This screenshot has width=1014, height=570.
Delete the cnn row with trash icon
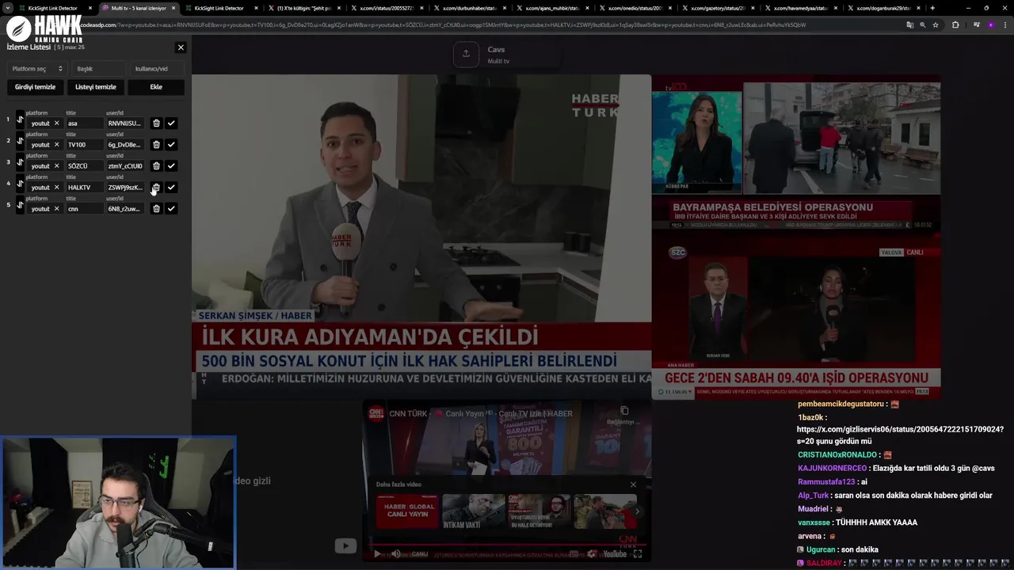click(156, 208)
